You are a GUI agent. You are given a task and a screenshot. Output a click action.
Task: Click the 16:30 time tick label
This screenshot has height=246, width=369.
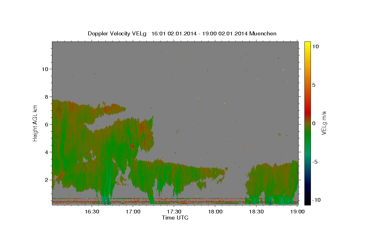point(92,212)
